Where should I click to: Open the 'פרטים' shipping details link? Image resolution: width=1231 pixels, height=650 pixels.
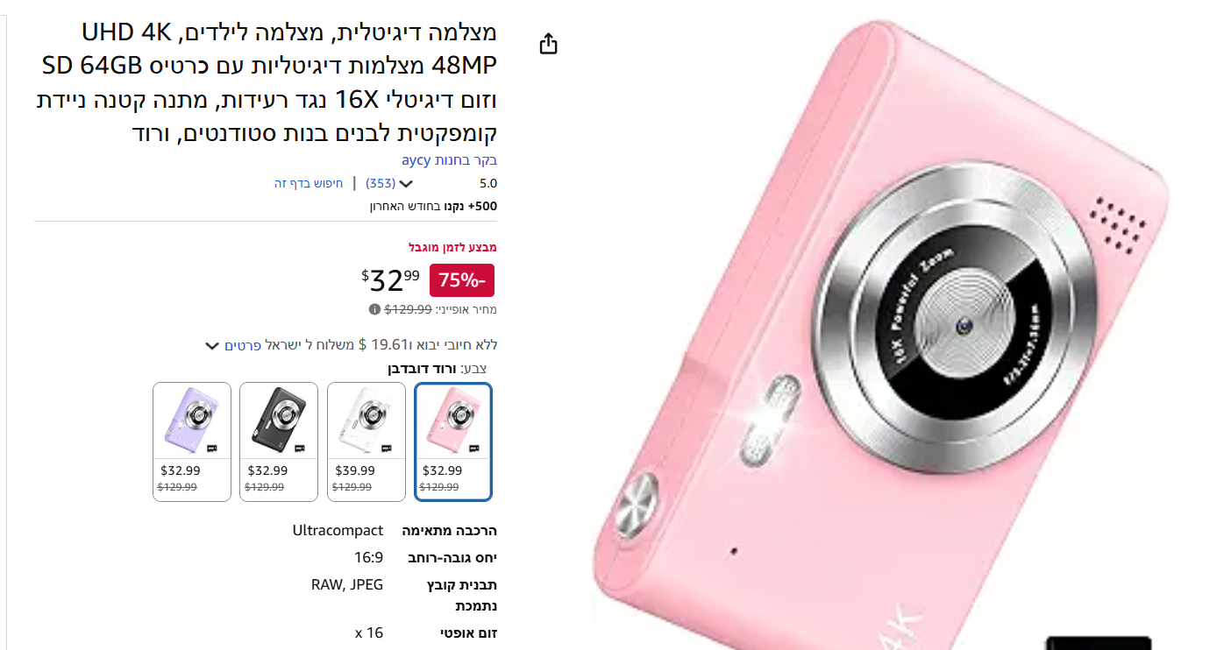[x=243, y=345]
